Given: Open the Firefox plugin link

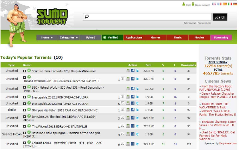Looking at the screenshot, I should click(204, 23).
